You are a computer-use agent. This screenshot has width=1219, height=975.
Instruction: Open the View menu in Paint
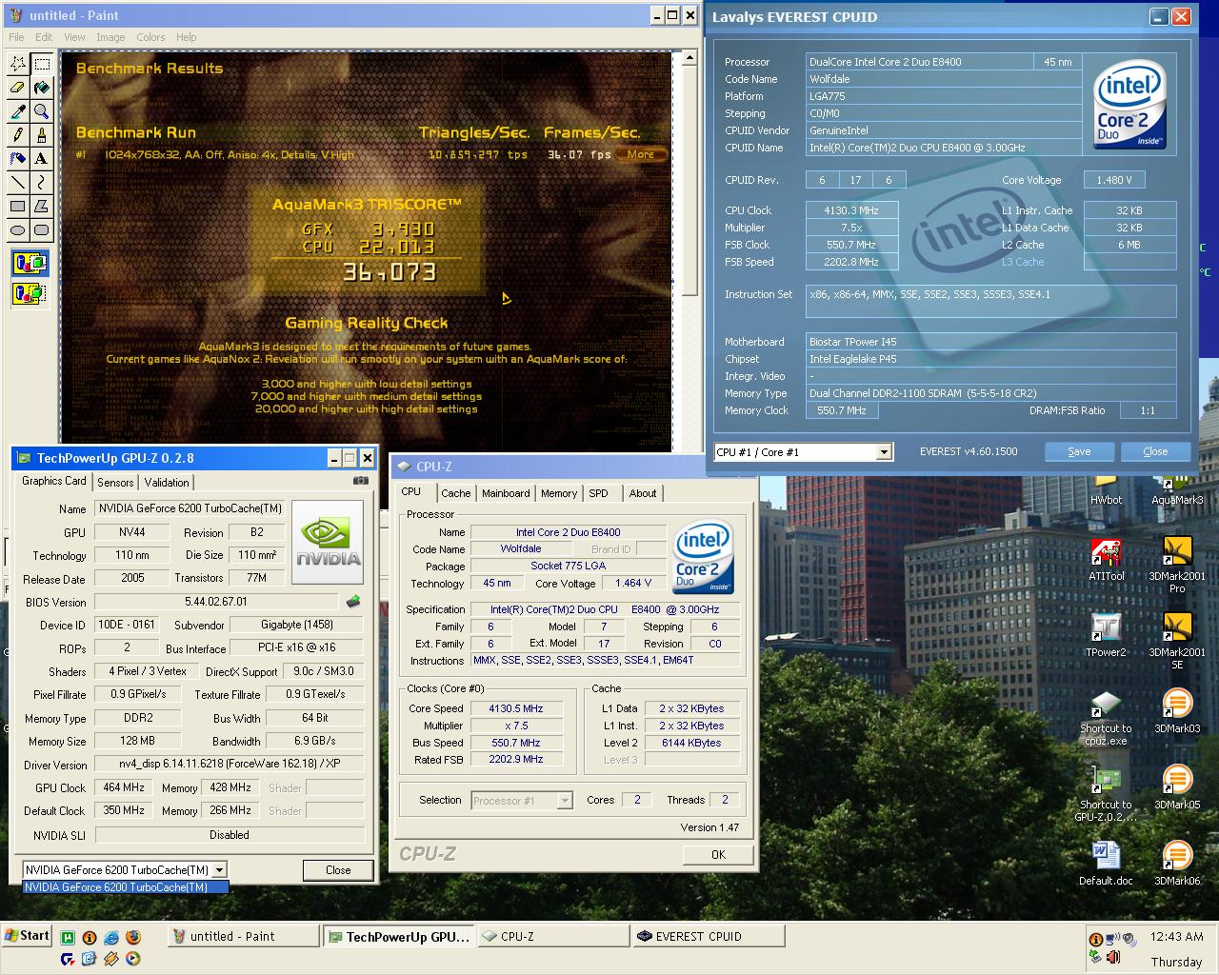pos(74,37)
